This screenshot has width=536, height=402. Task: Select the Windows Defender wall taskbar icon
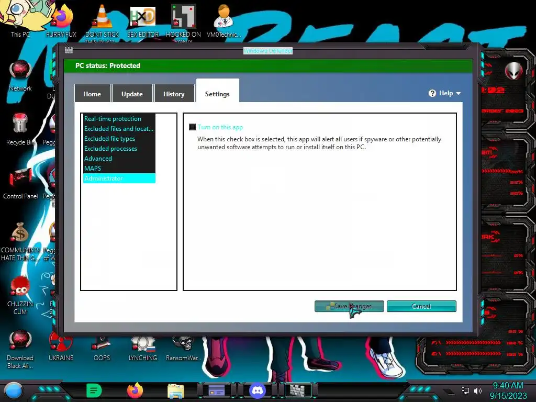point(298,390)
